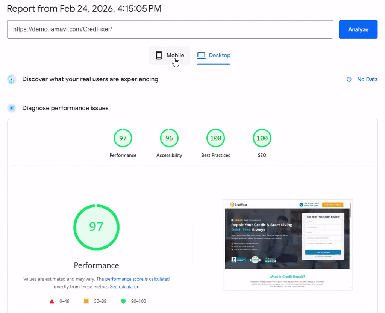This screenshot has height=313, width=385.
Task: Click the real users experience icon
Action: [x=12, y=79]
